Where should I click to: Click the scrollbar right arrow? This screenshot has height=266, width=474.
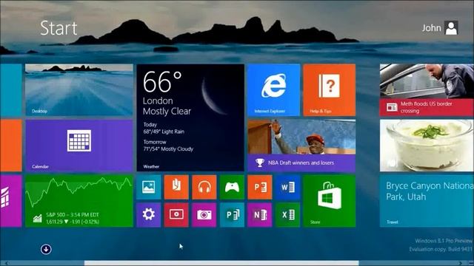461,263
